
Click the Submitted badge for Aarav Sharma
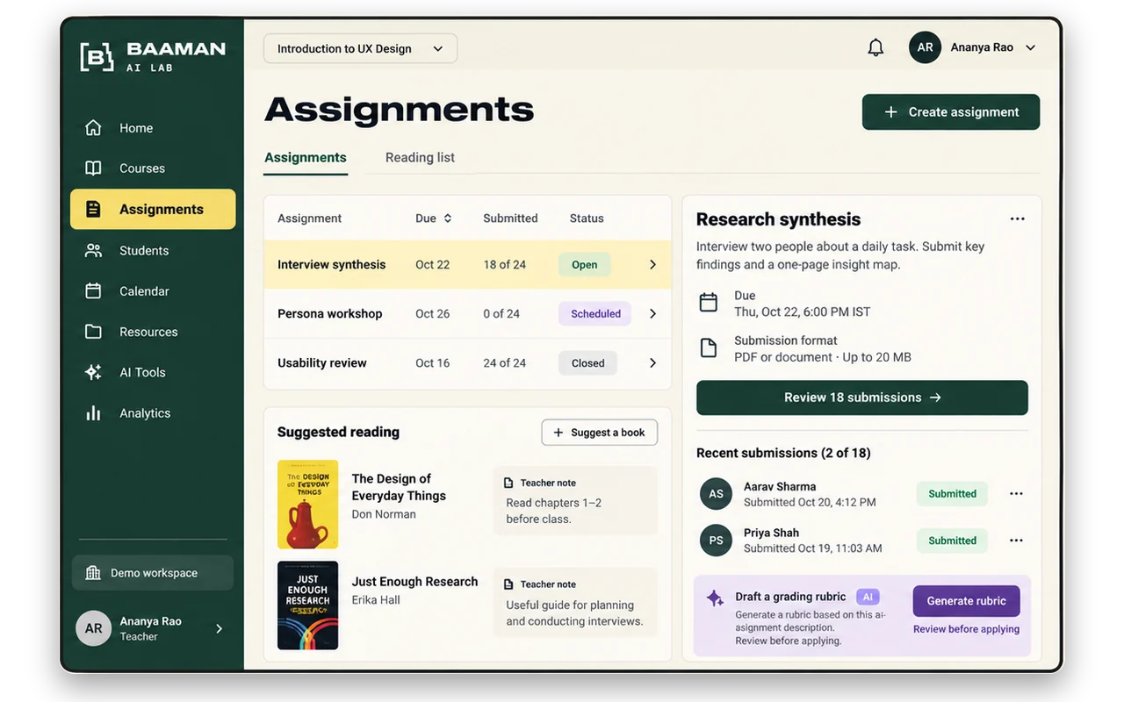pos(952,494)
